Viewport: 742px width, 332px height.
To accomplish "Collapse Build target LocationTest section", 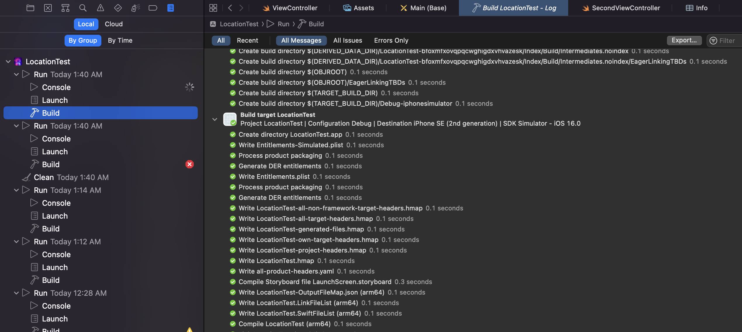I will point(215,119).
